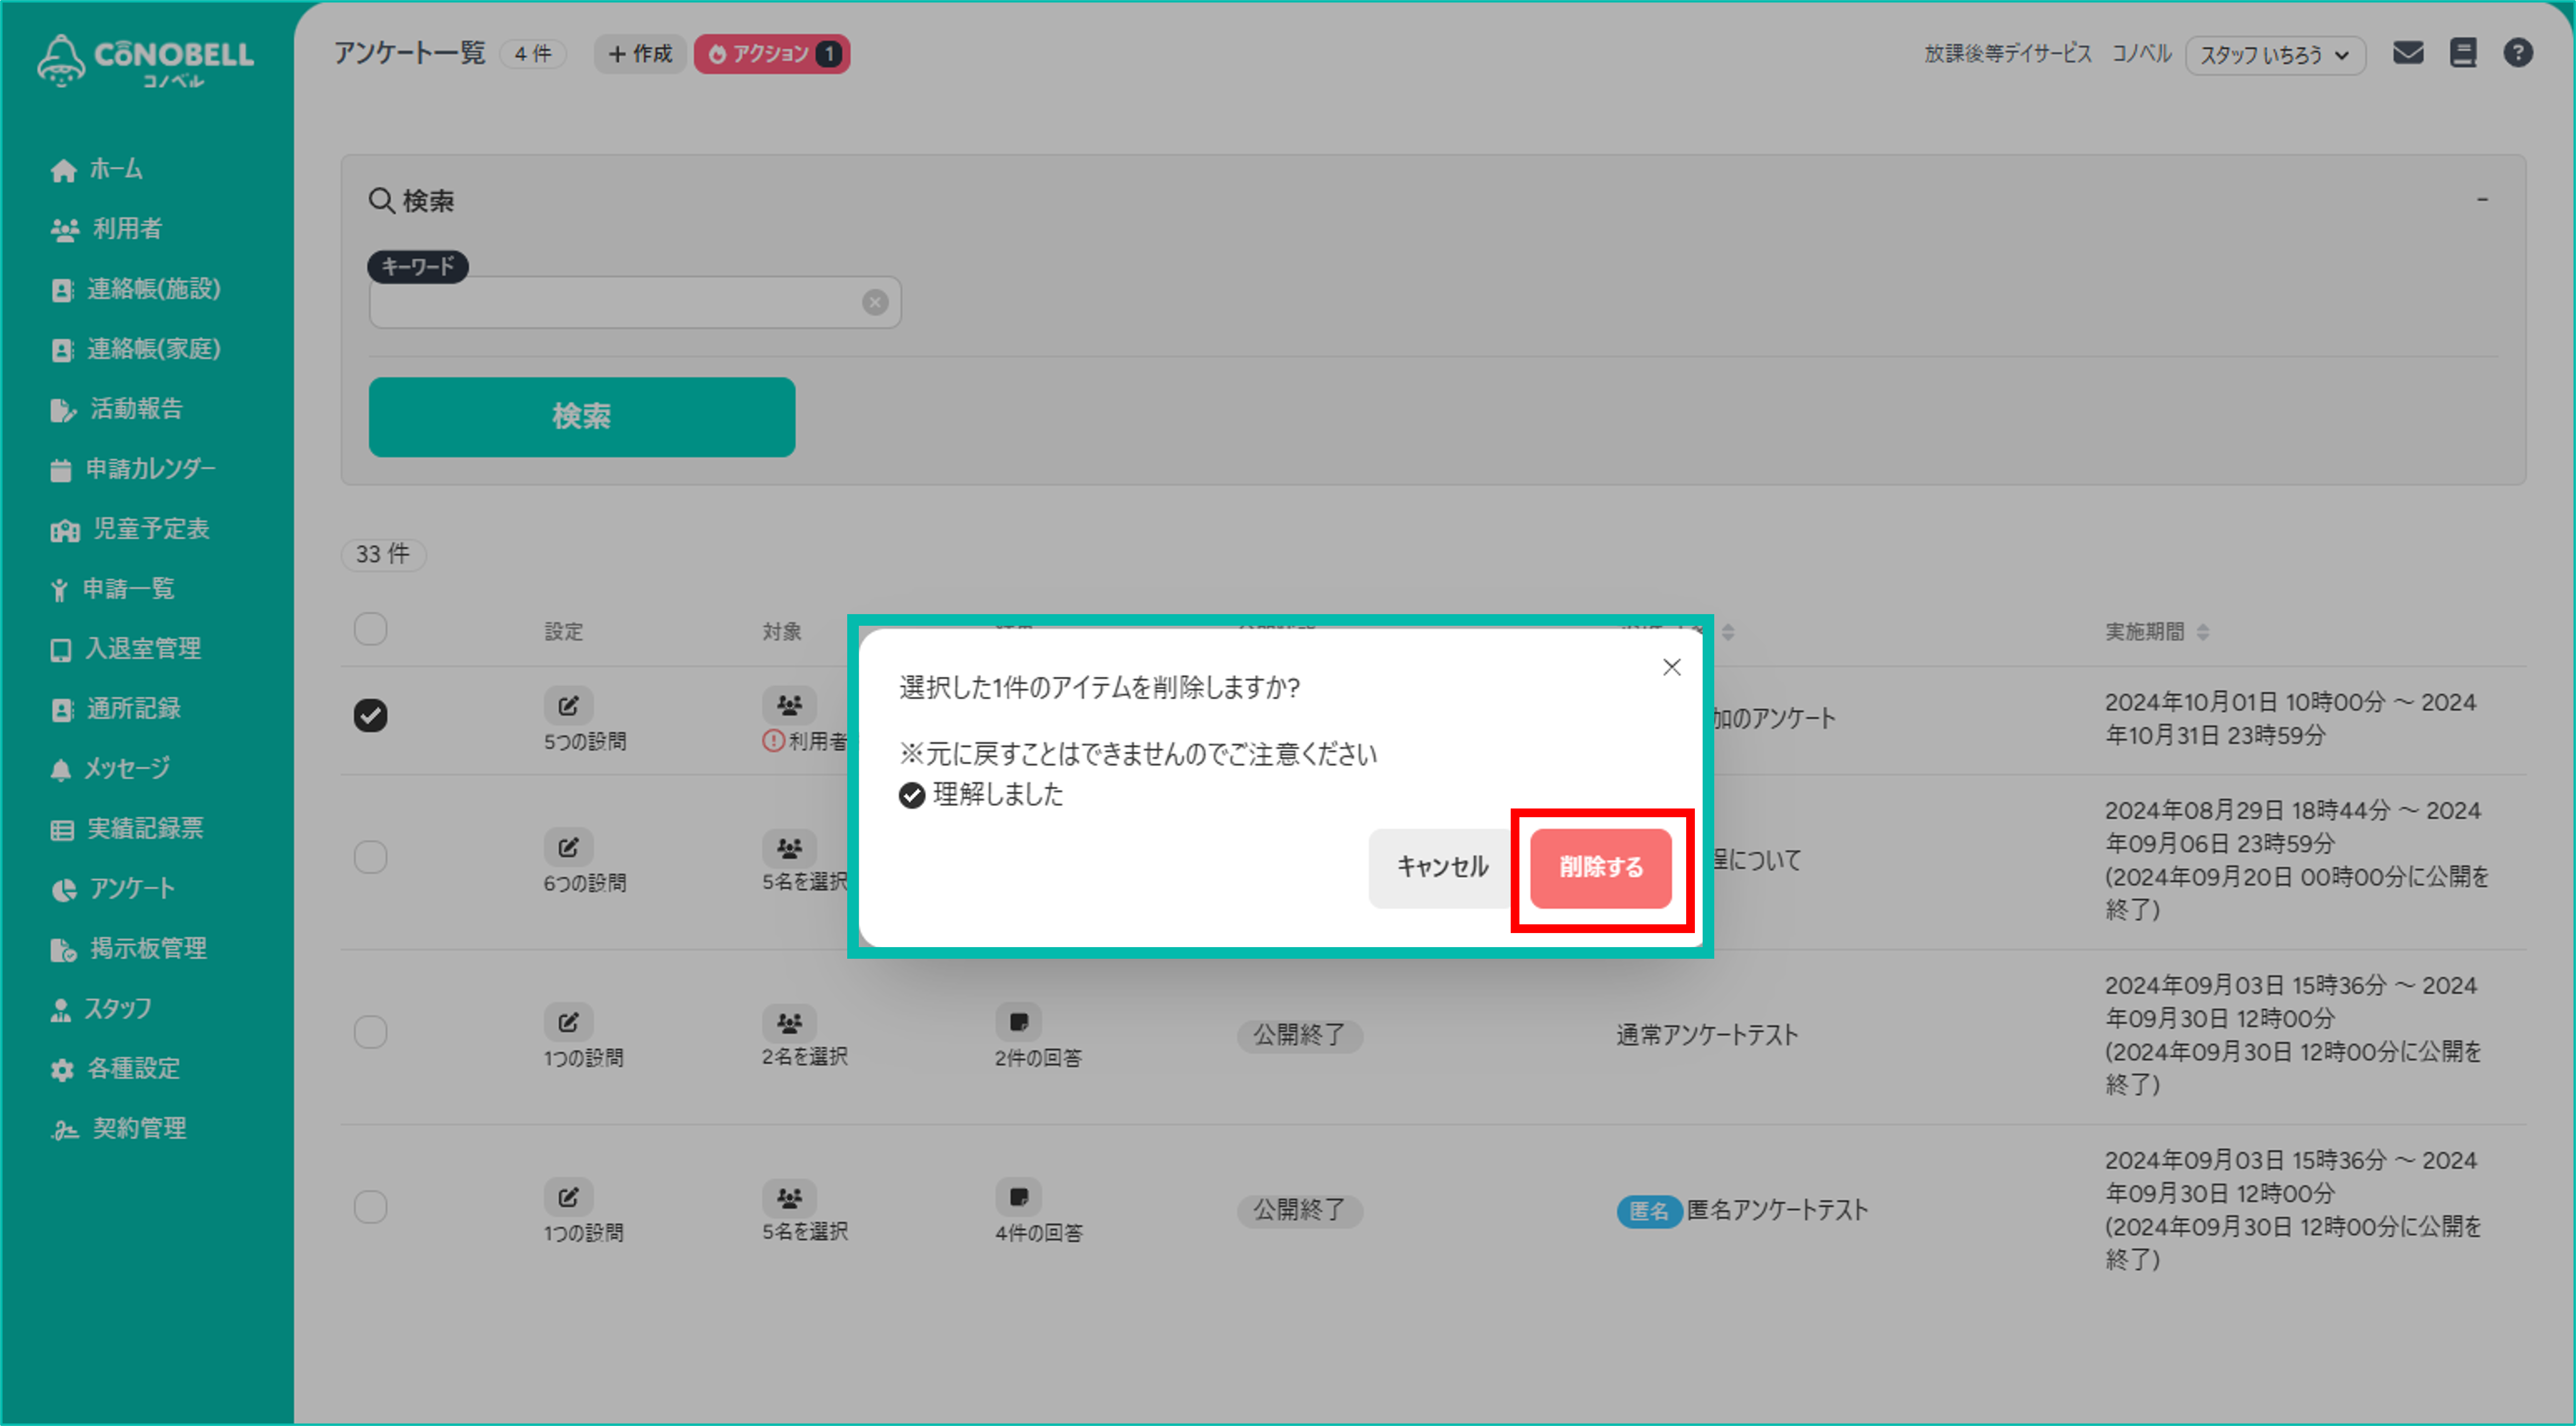Check the 通常アンケートテスト row checkbox
Viewport: 2576px width, 1426px height.
click(370, 1033)
